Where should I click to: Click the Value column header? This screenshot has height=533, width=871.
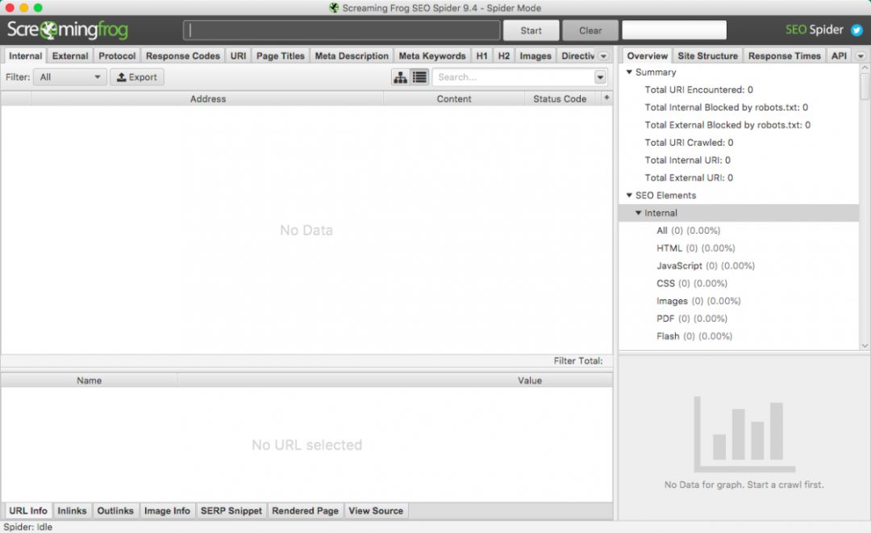(x=529, y=381)
